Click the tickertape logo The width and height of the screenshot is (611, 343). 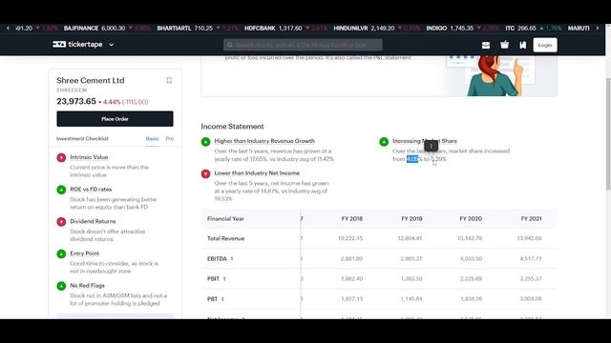coord(77,45)
